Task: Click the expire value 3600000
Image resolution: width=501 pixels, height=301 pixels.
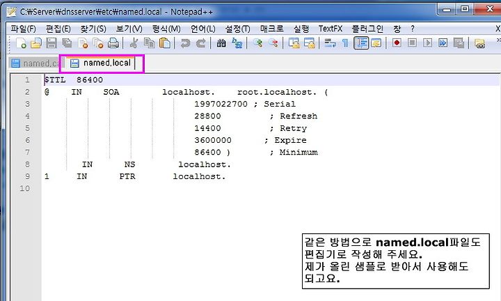Action: pyautogui.click(x=213, y=140)
